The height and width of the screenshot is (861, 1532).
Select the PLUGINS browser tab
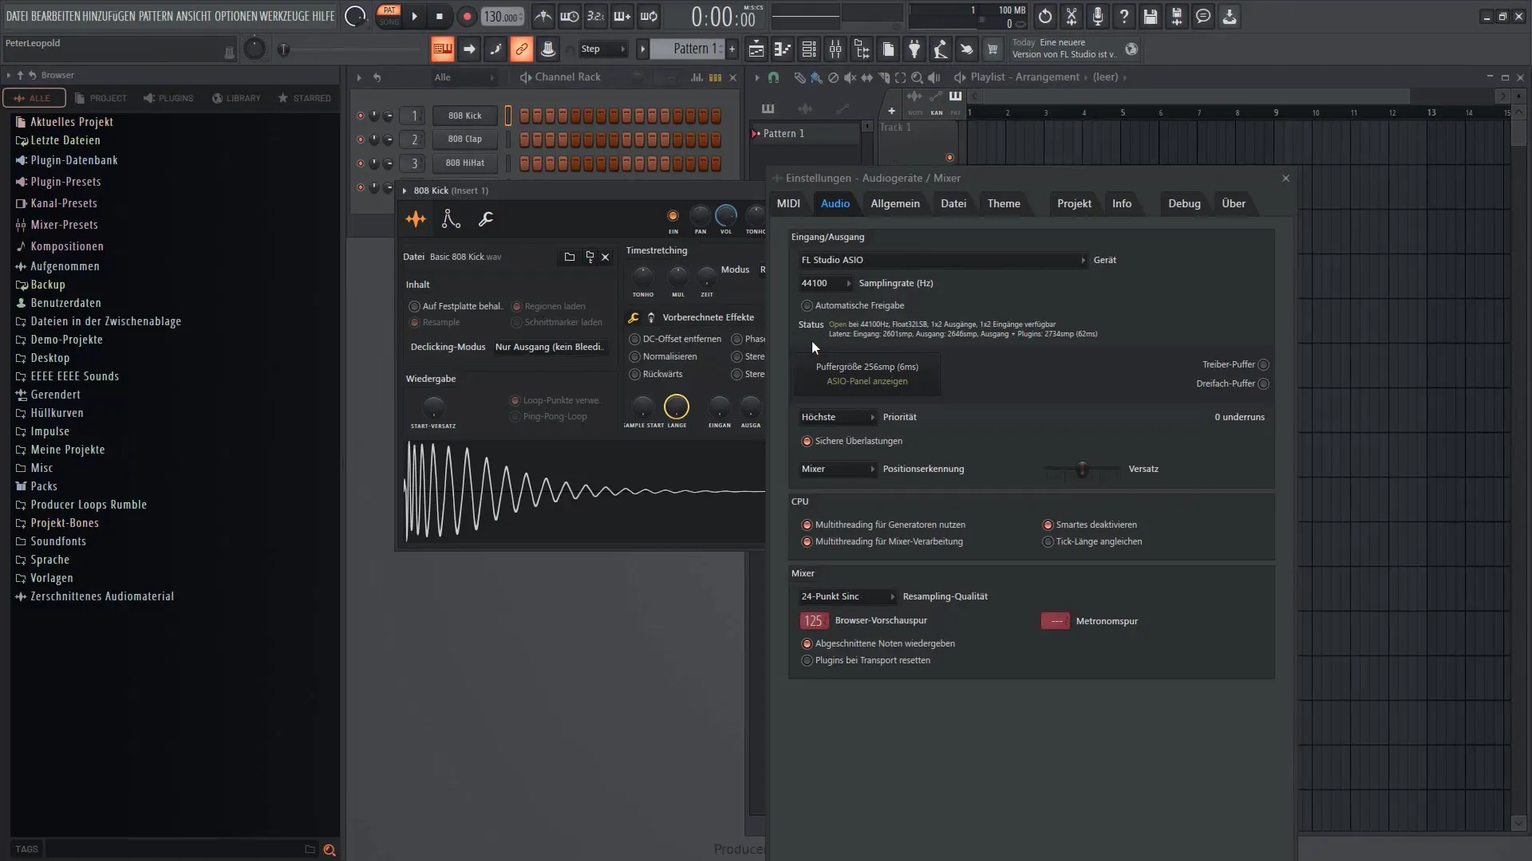(168, 98)
